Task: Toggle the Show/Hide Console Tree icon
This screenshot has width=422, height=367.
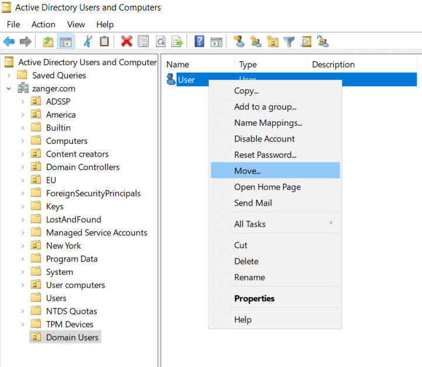Action: [x=66, y=41]
